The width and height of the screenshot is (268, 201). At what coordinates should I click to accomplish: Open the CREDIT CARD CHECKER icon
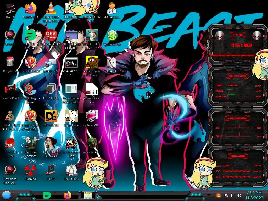[71, 36]
